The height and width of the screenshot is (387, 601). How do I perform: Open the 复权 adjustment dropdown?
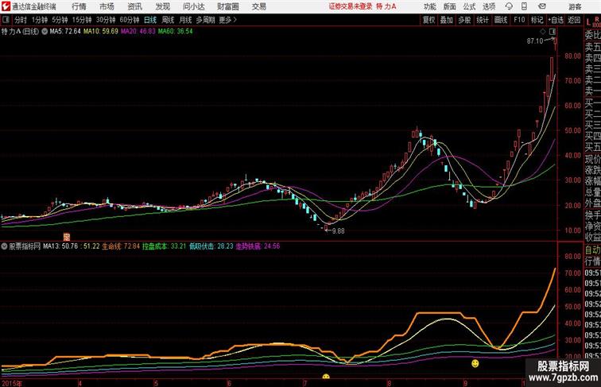429,20
